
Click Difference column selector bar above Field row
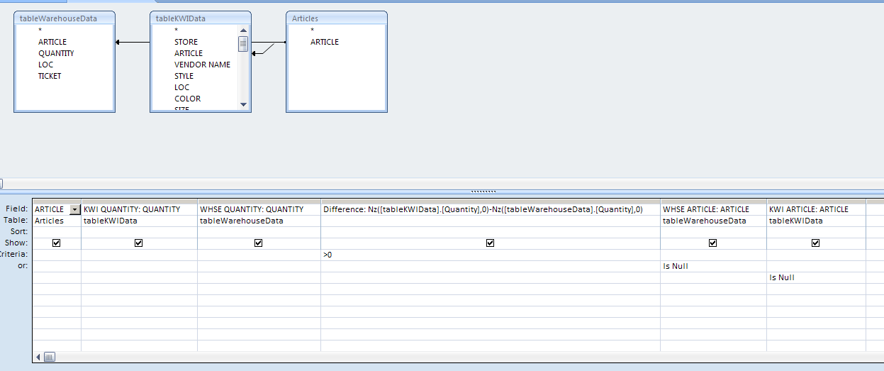491,201
